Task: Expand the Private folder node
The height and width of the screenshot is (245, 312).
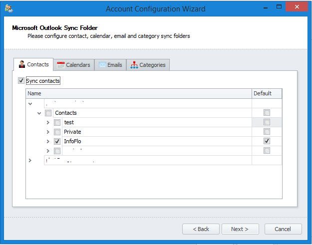Action: pos(48,132)
